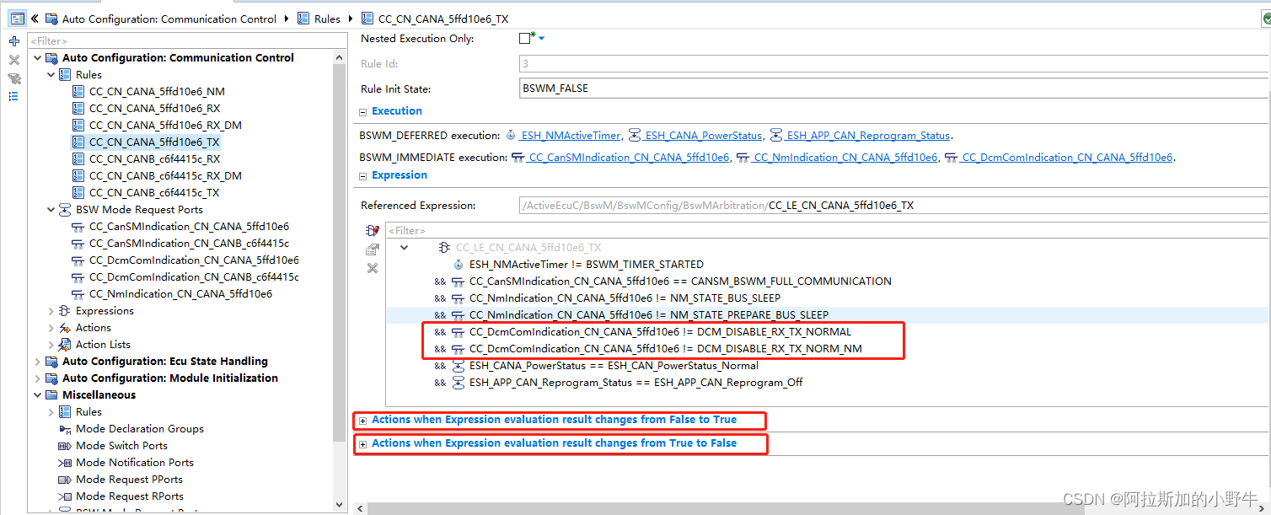Expand the Expressions tree node

[50, 310]
